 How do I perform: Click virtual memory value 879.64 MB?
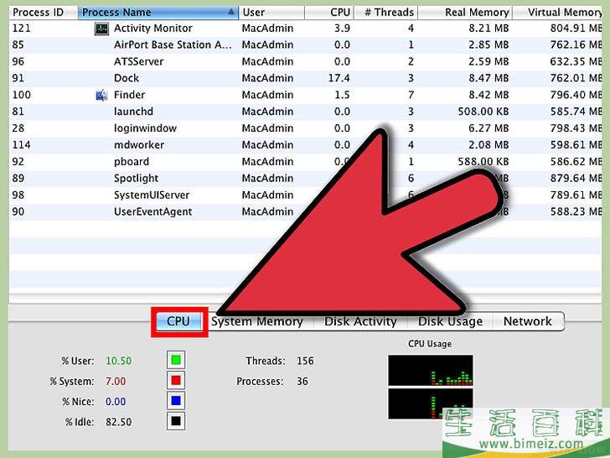coord(576,179)
